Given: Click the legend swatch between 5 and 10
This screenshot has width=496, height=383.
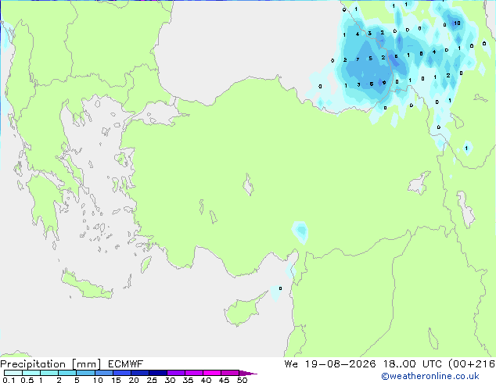Looking at the screenshot, I should click(x=85, y=373).
